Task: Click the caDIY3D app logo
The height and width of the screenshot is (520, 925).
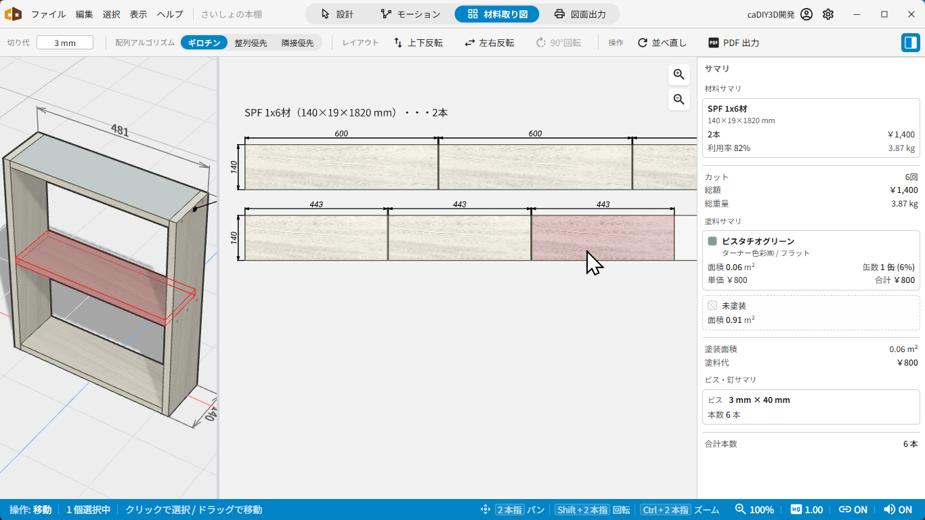Action: click(14, 14)
